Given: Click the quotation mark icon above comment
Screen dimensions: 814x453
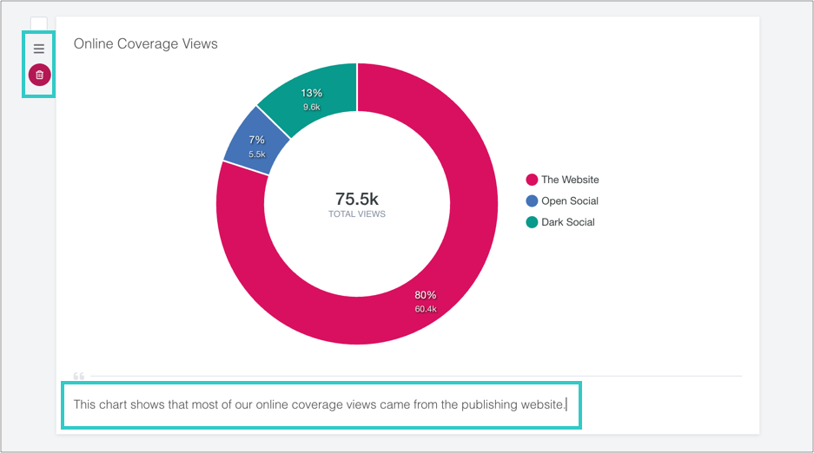Looking at the screenshot, I should coord(79,376).
